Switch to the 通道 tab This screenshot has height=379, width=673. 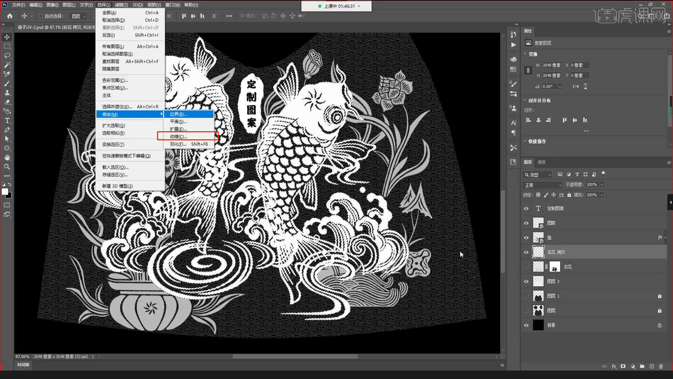click(542, 162)
